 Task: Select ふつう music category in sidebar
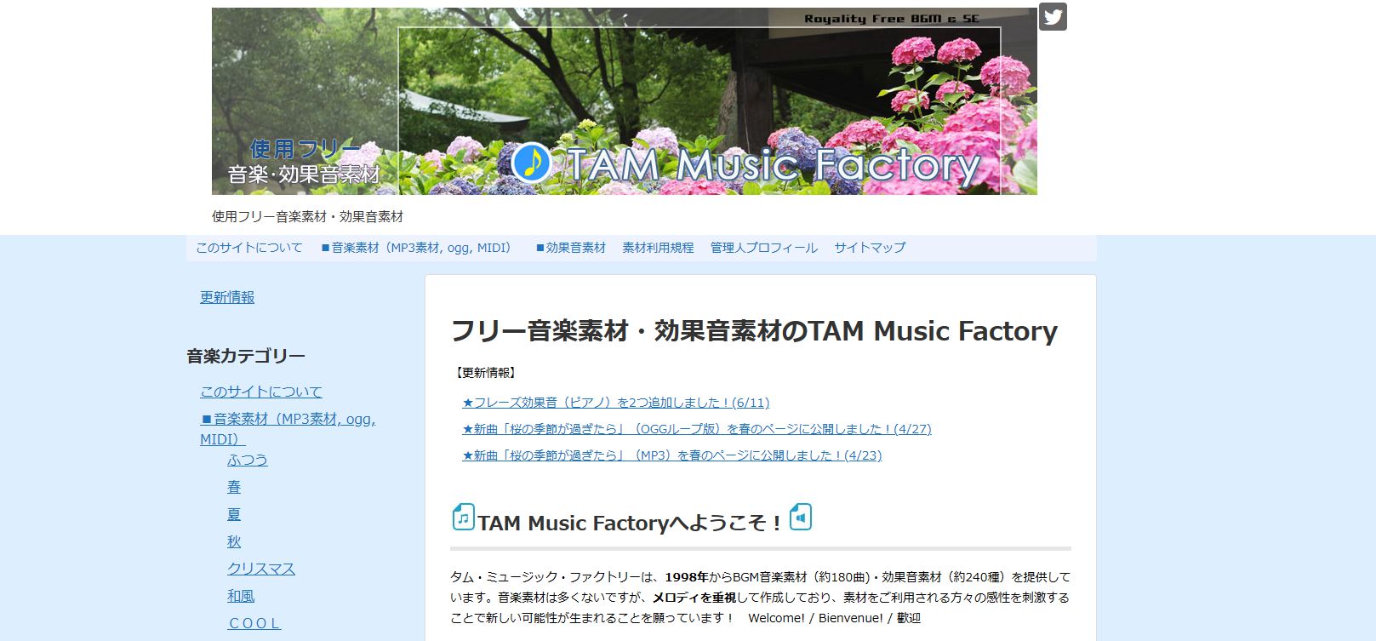point(248,460)
